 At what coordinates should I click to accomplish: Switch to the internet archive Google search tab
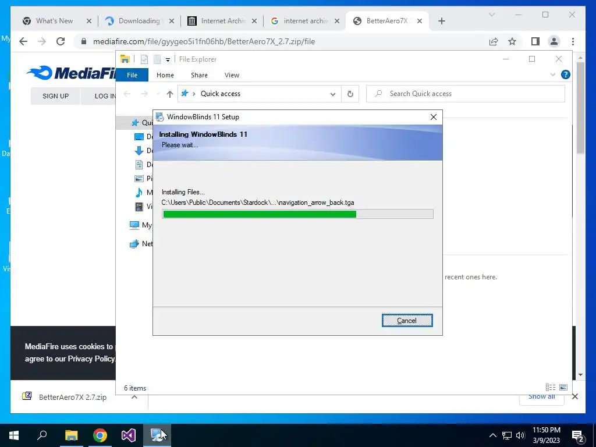(x=305, y=21)
